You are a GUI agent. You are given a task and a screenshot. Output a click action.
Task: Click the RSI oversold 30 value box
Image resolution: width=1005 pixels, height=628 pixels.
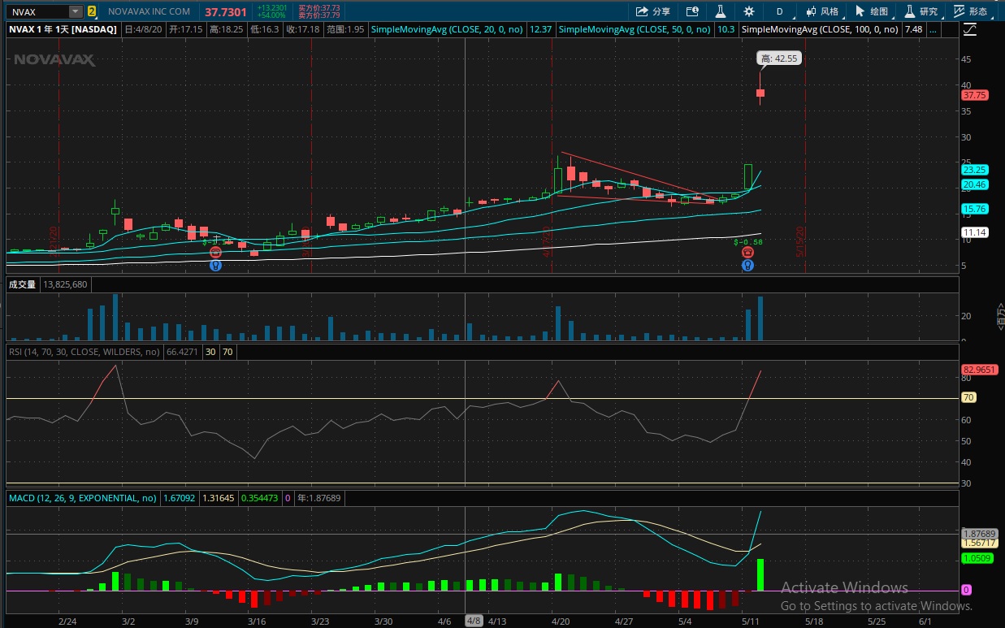[210, 352]
